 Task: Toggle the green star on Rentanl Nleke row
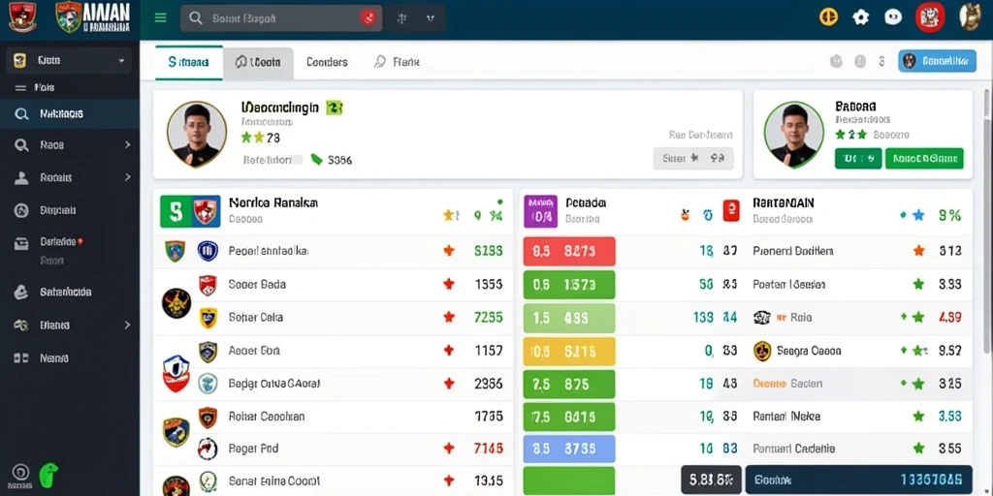918,416
